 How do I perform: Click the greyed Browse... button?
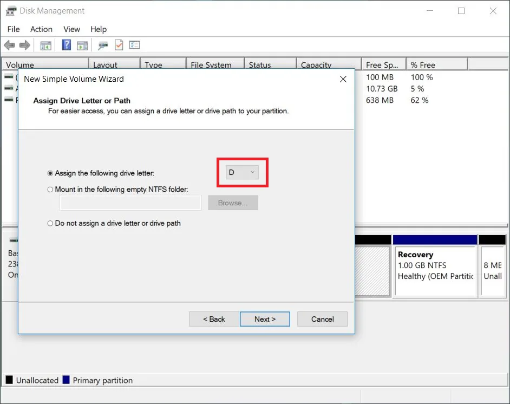[x=233, y=203]
